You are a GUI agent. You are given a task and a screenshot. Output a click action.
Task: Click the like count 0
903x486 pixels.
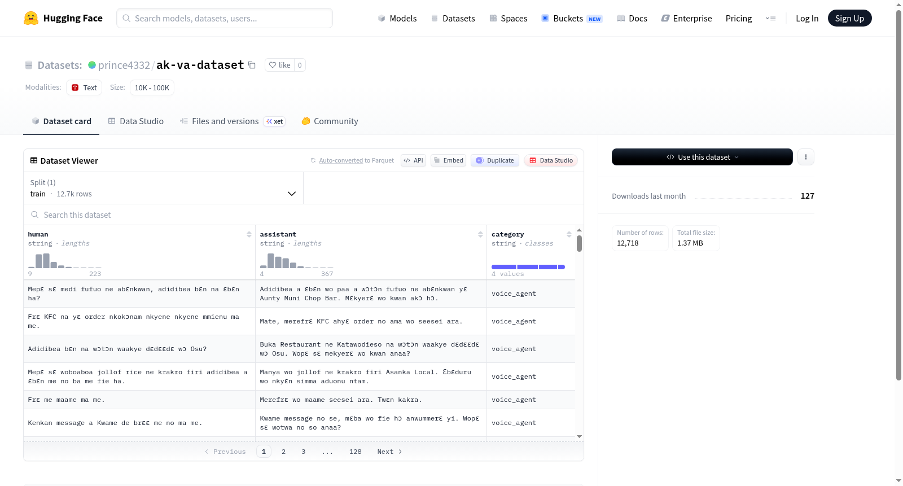300,65
